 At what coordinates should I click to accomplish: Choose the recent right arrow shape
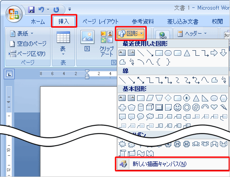214,53
